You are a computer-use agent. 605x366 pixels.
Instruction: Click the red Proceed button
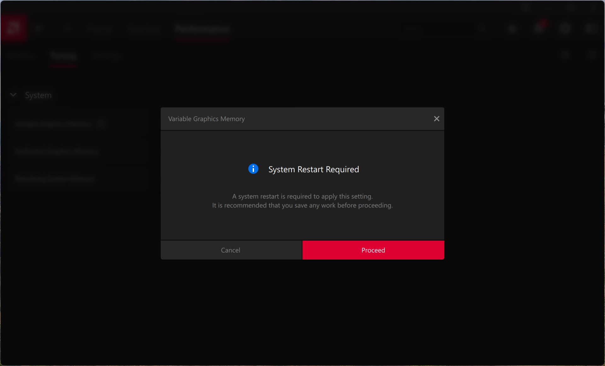pyautogui.click(x=373, y=250)
